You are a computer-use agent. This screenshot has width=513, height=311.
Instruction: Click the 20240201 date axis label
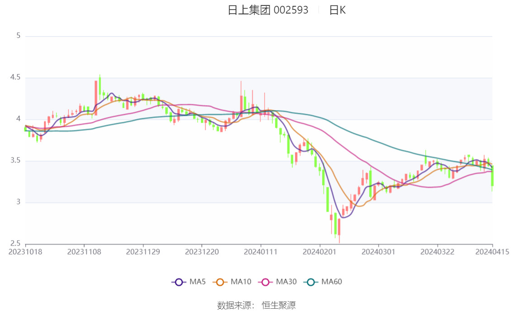pos(320,252)
